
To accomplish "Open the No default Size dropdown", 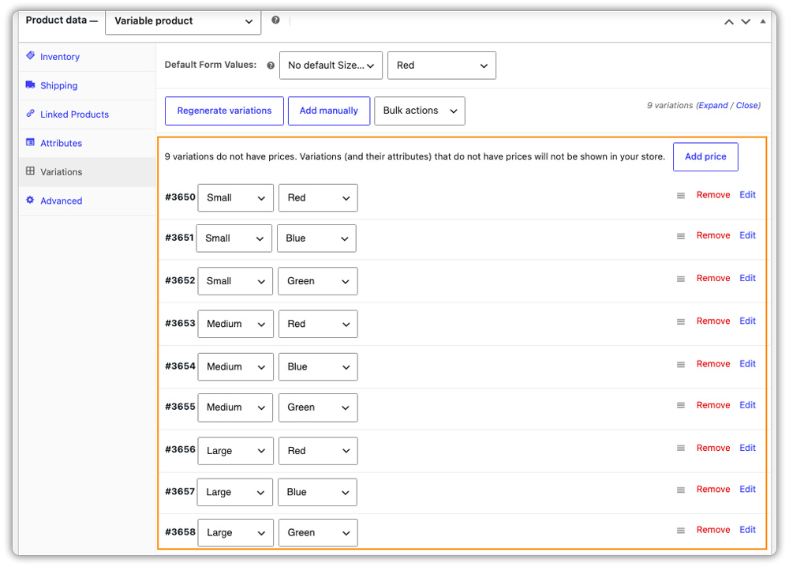I will [331, 66].
